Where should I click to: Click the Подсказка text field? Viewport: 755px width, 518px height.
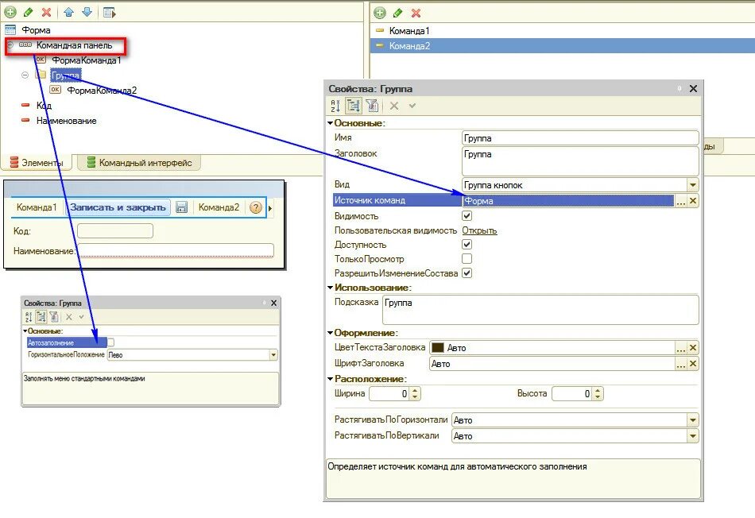tap(540, 310)
